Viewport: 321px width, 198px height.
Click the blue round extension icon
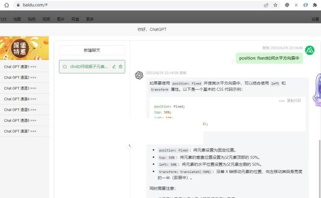pyautogui.click(x=305, y=5)
